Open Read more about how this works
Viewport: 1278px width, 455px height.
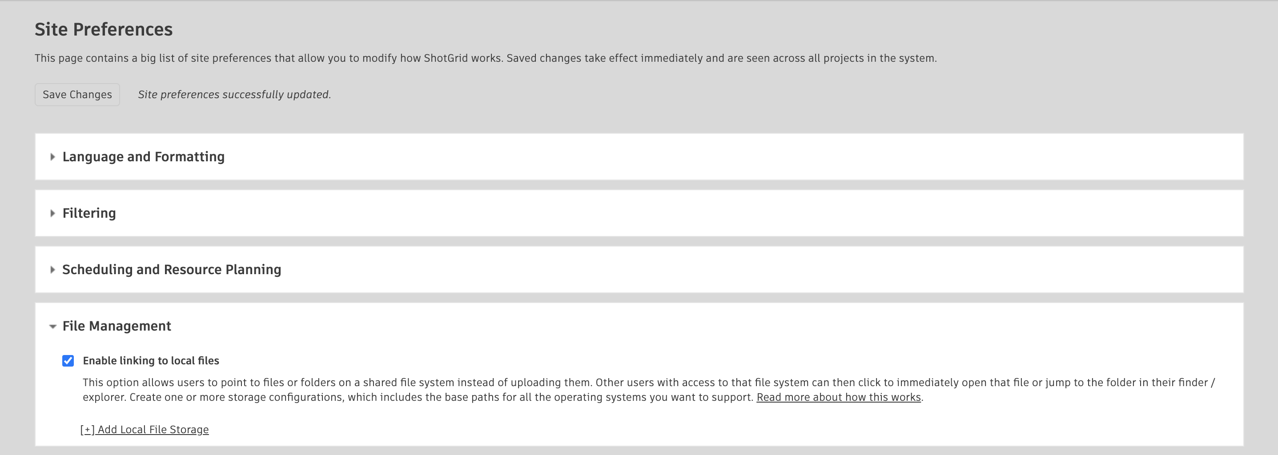(839, 397)
